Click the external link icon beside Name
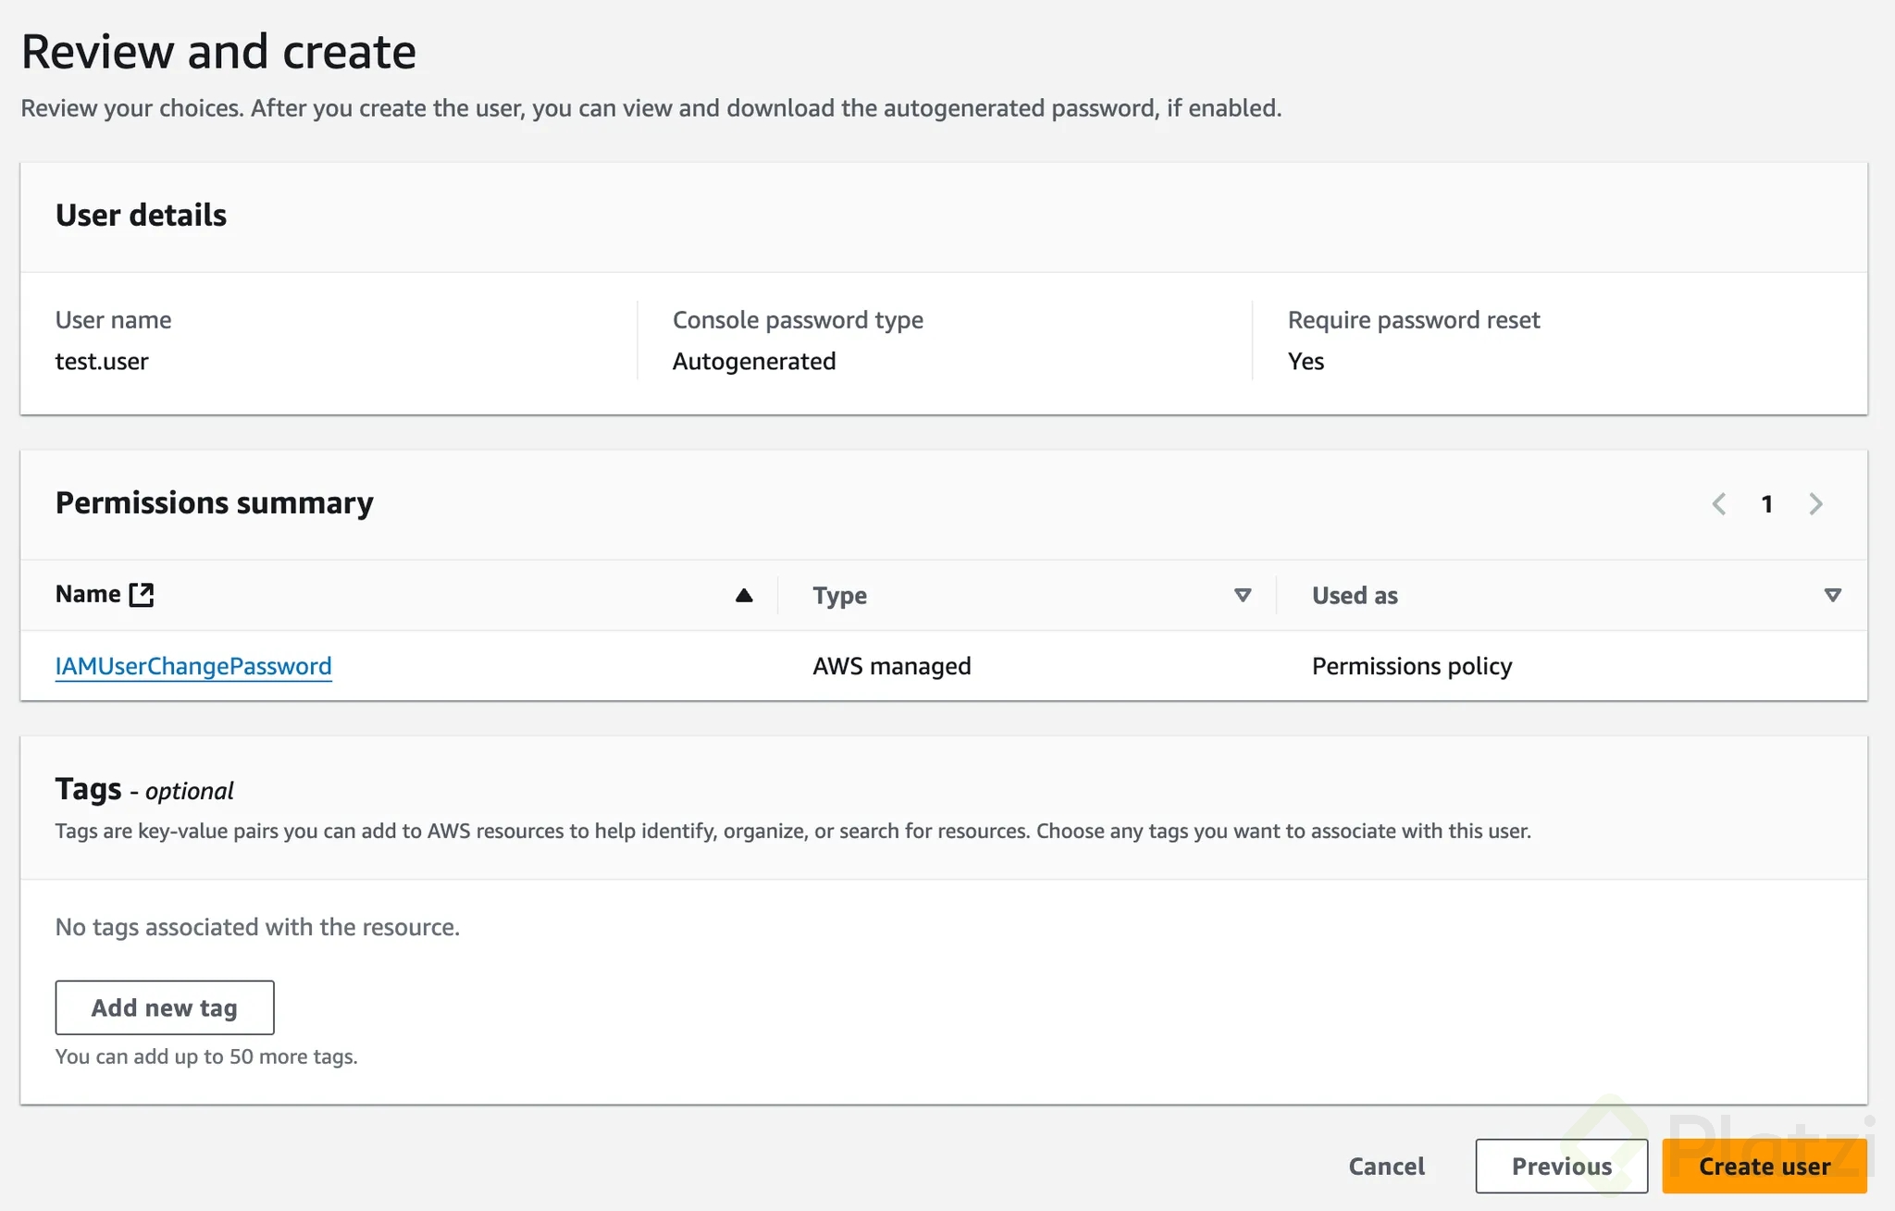This screenshot has height=1211, width=1895. pyautogui.click(x=142, y=595)
